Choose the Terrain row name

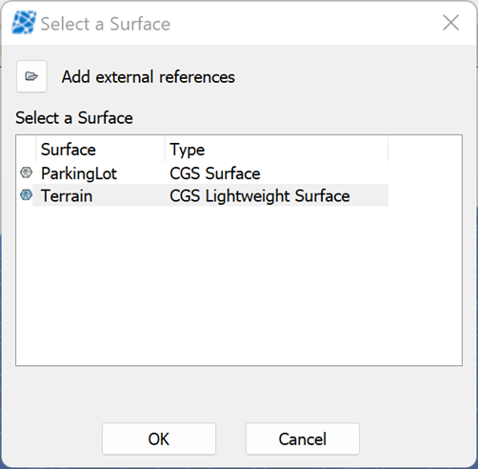(x=67, y=195)
